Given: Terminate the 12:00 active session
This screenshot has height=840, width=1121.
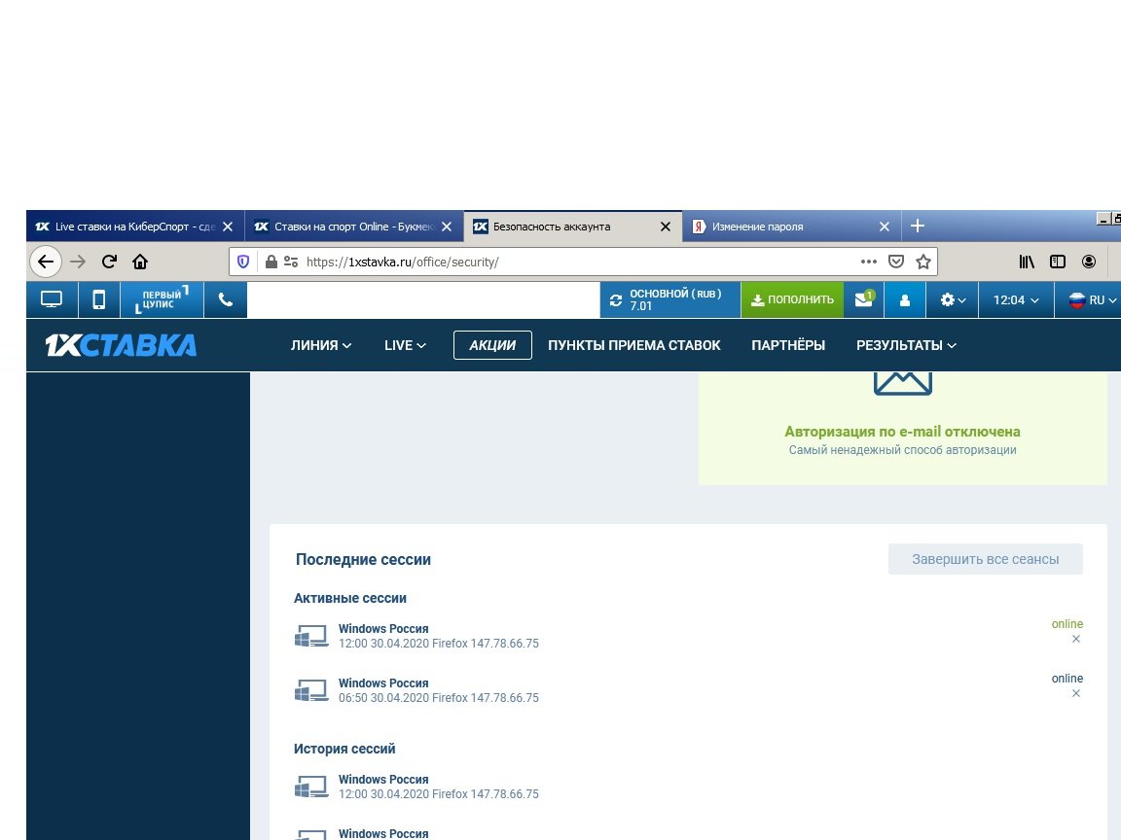Looking at the screenshot, I should tap(1076, 639).
